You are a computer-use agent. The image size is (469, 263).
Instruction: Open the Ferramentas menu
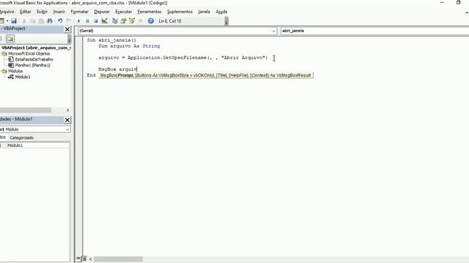(149, 12)
